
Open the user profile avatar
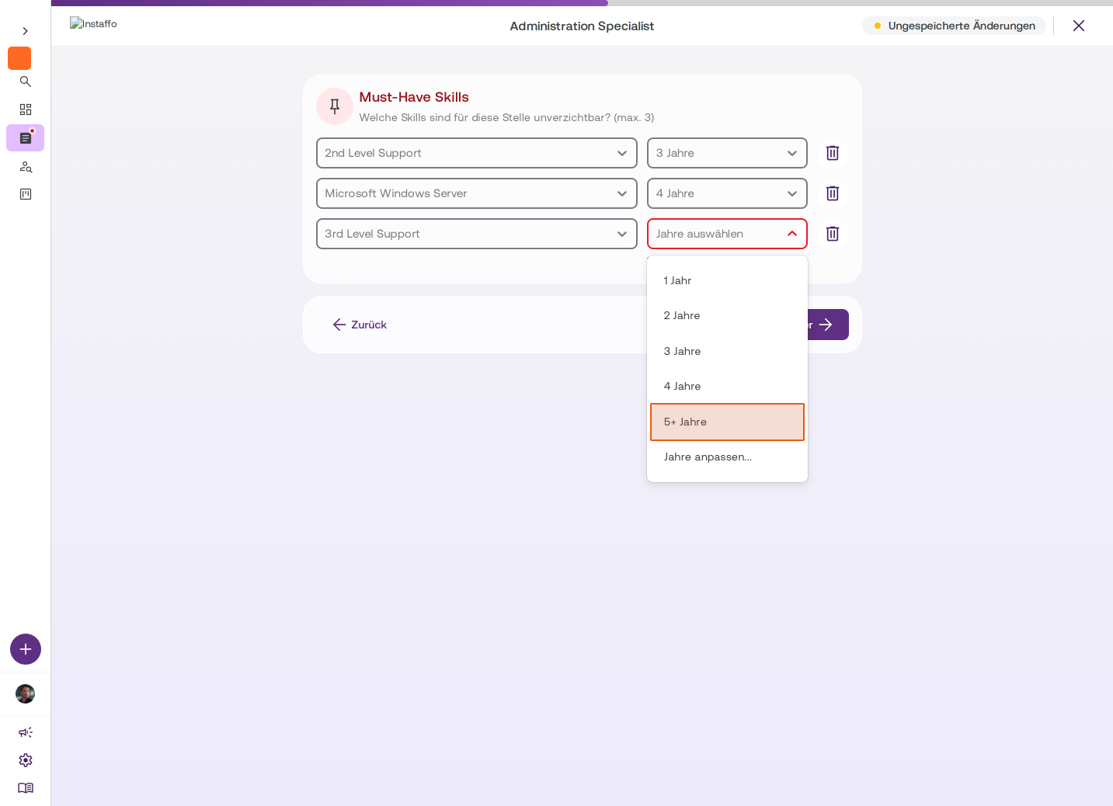[25, 693]
